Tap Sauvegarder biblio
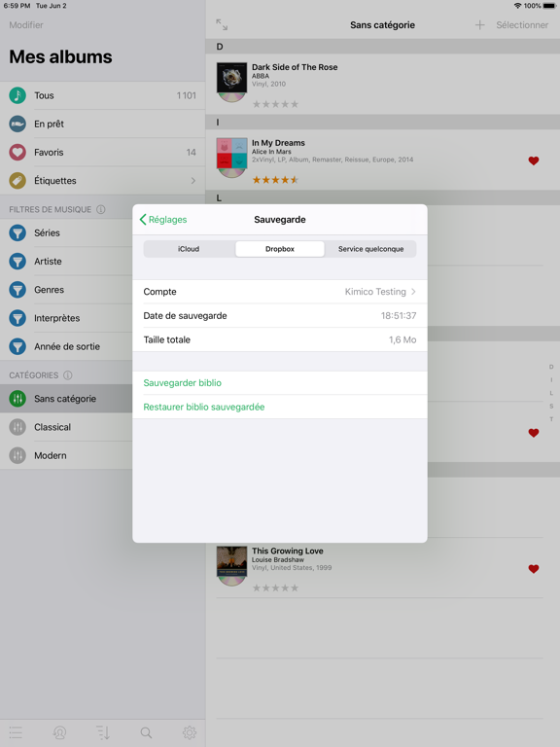The image size is (560, 747). [x=183, y=383]
